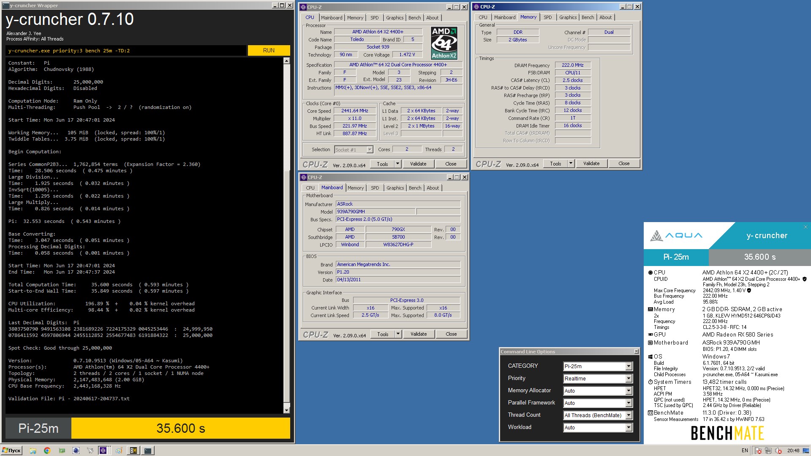Open About tab in CPU-Z Memory window
This screenshot has height=456, width=811.
pyautogui.click(x=605, y=17)
